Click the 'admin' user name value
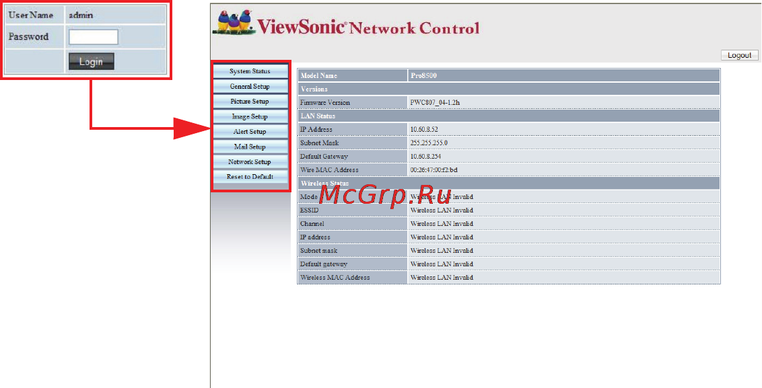This screenshot has width=762, height=388. [81, 15]
